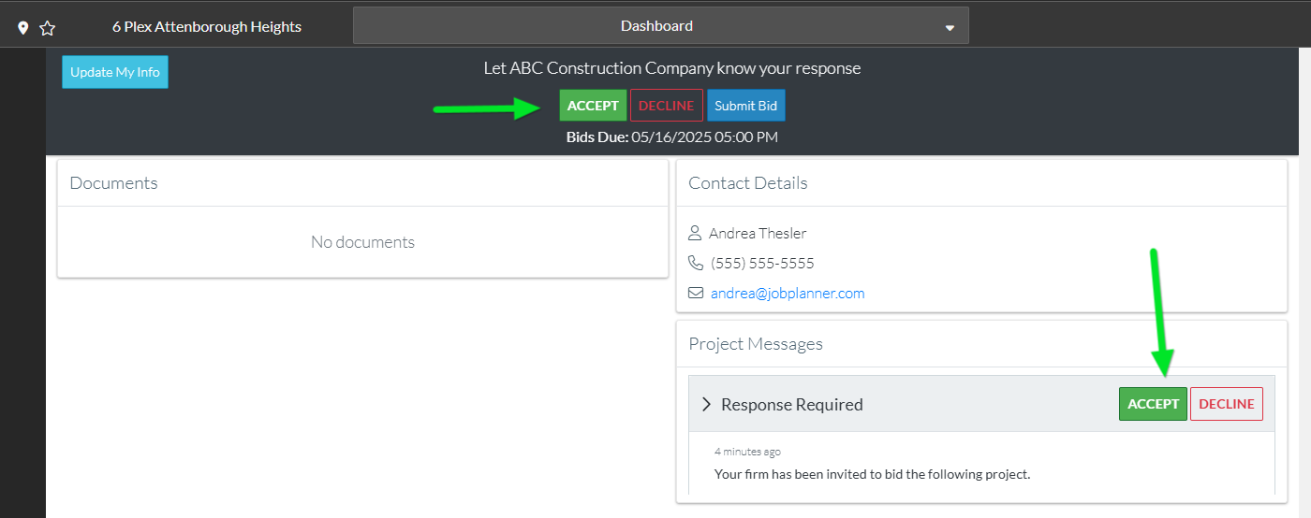Click the phone number (555) 555-5555
Viewport: 1311px width, 518px height.
pyautogui.click(x=762, y=263)
